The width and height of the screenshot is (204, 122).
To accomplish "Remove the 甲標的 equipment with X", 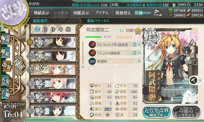I will point(139,61).
